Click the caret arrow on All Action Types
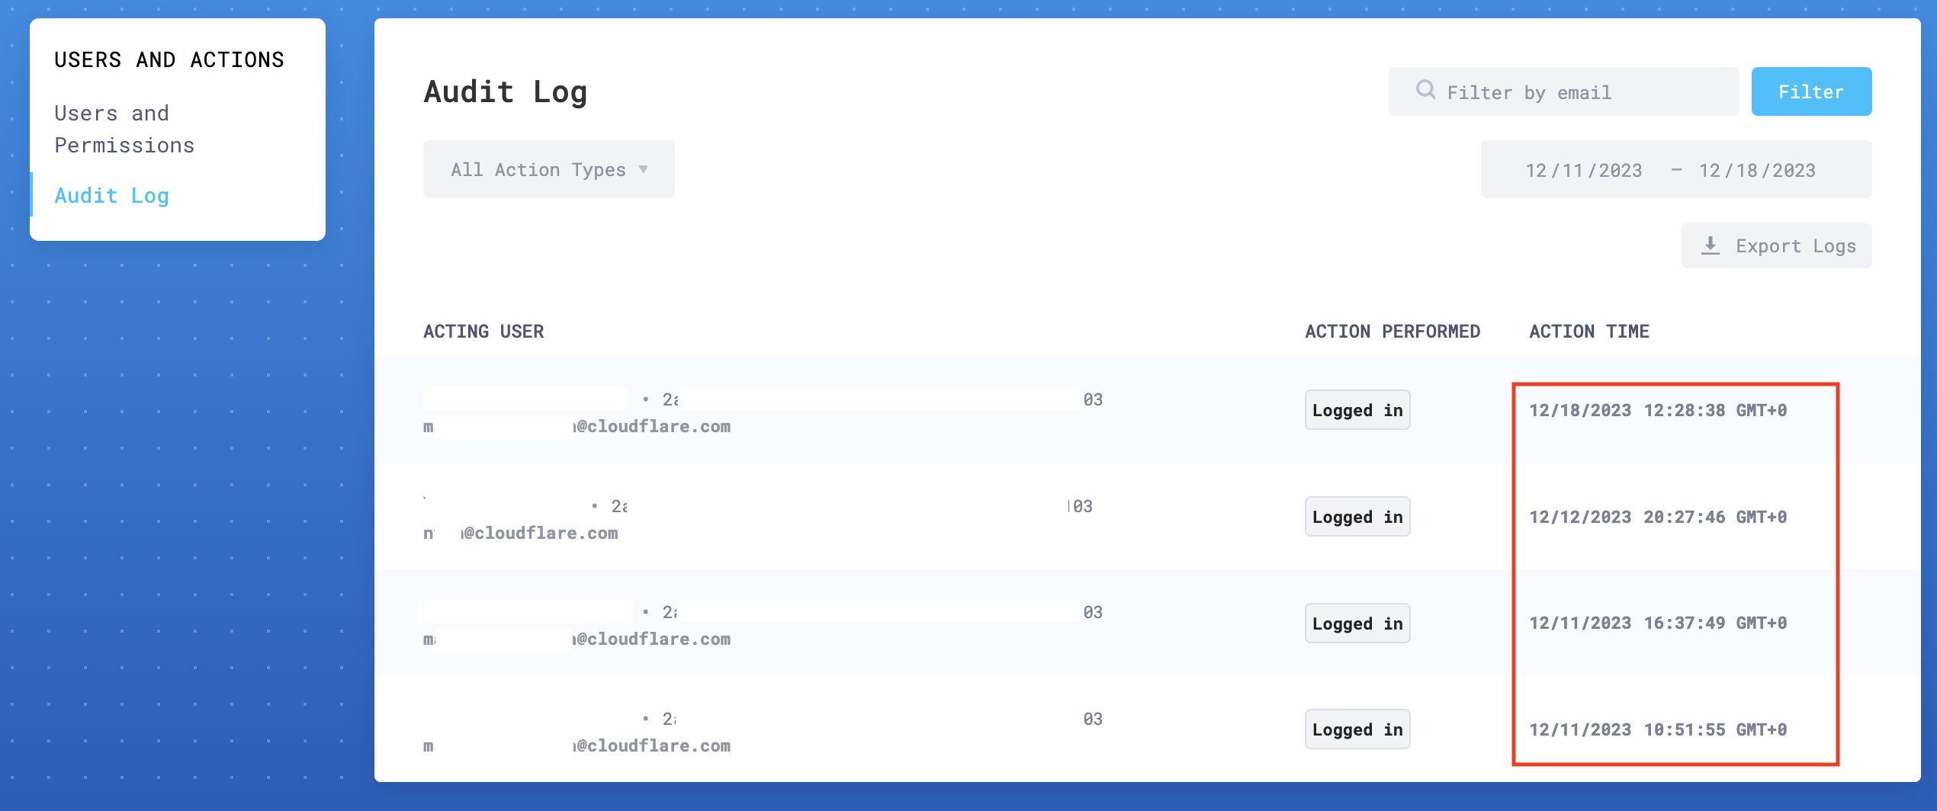 pos(644,168)
